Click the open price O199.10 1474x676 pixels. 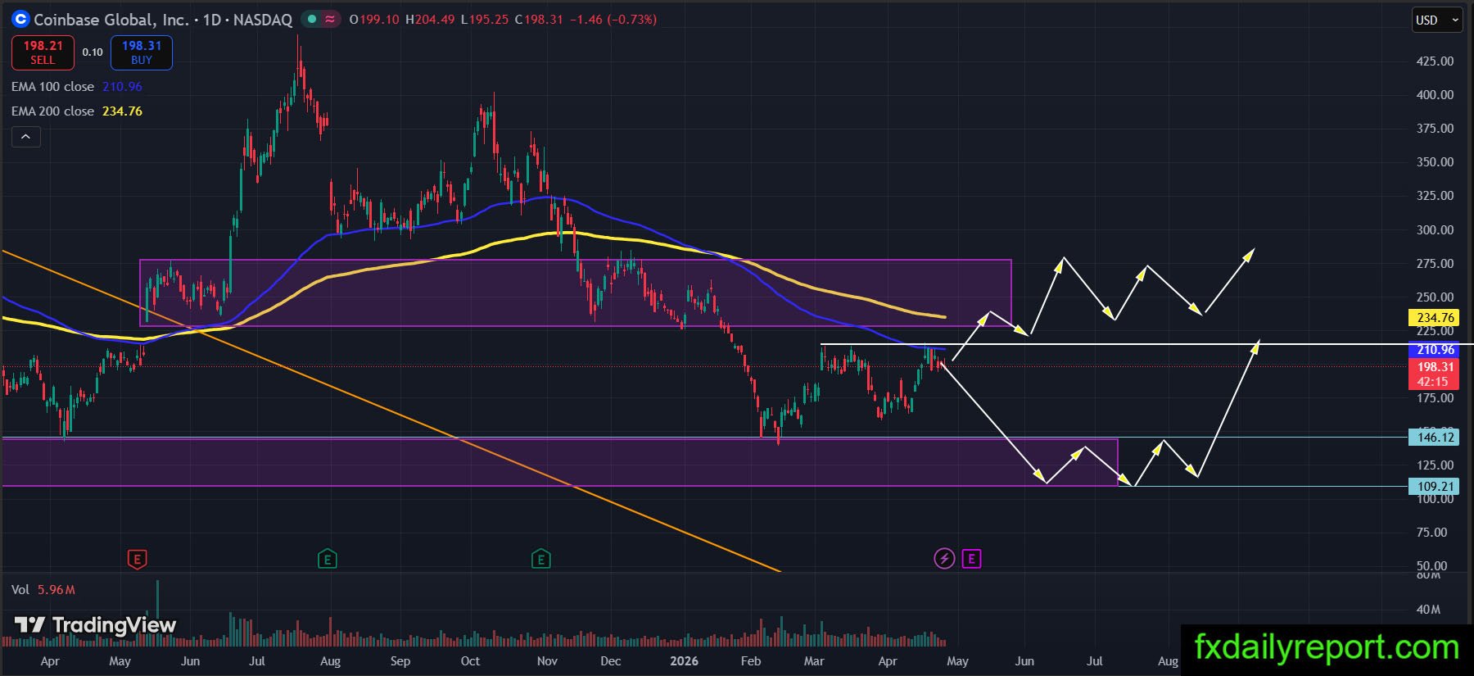coord(374,20)
